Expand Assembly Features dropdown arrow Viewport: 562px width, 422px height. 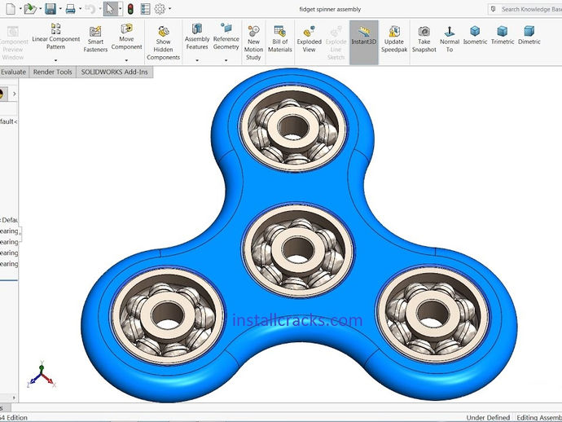(197, 60)
